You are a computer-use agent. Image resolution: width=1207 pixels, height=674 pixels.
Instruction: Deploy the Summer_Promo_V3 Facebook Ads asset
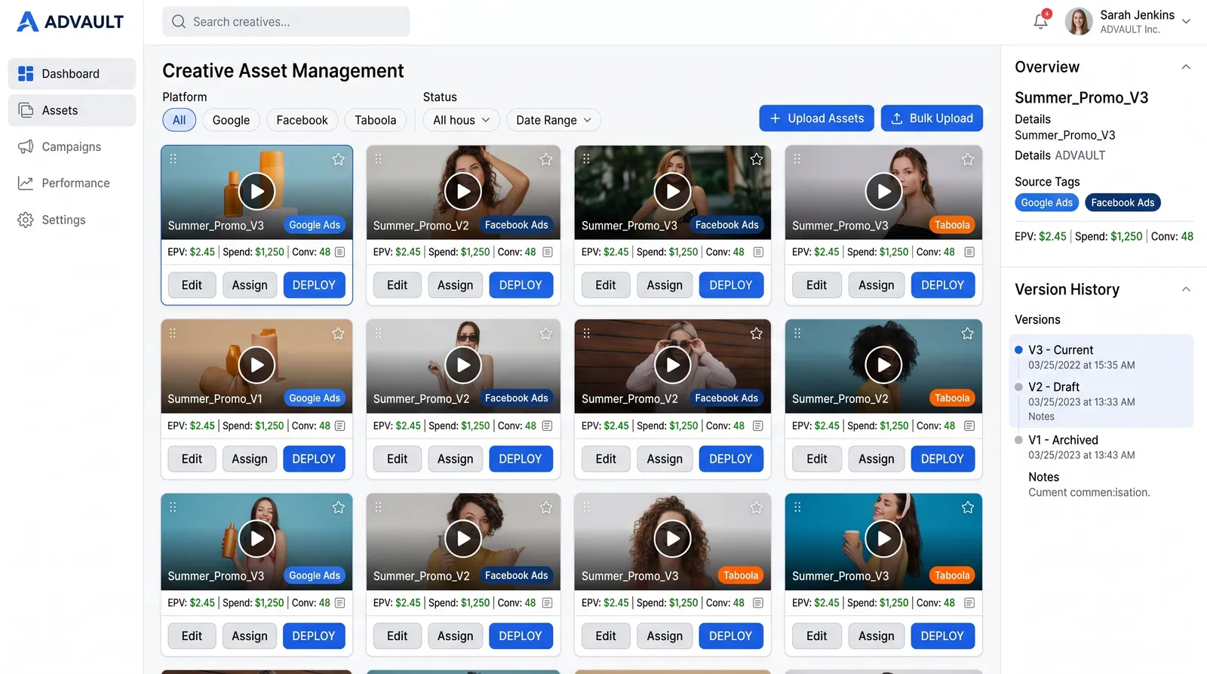(731, 285)
